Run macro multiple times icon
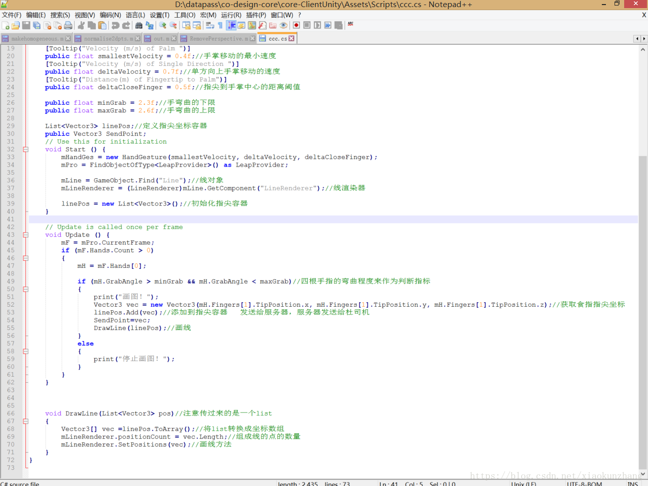 tap(328, 25)
